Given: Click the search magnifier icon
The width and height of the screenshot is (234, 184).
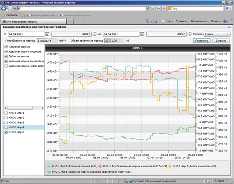Looking at the screenshot, I should tap(227, 8).
